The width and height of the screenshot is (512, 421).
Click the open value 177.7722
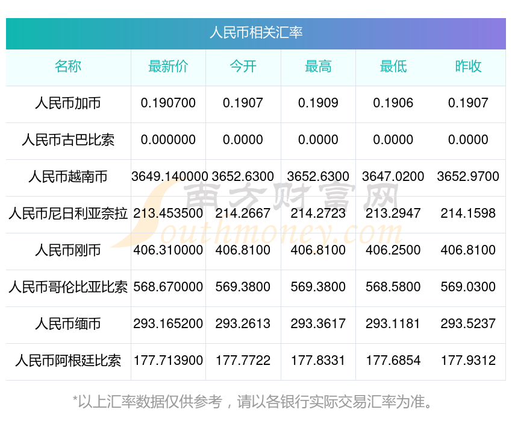243,361
